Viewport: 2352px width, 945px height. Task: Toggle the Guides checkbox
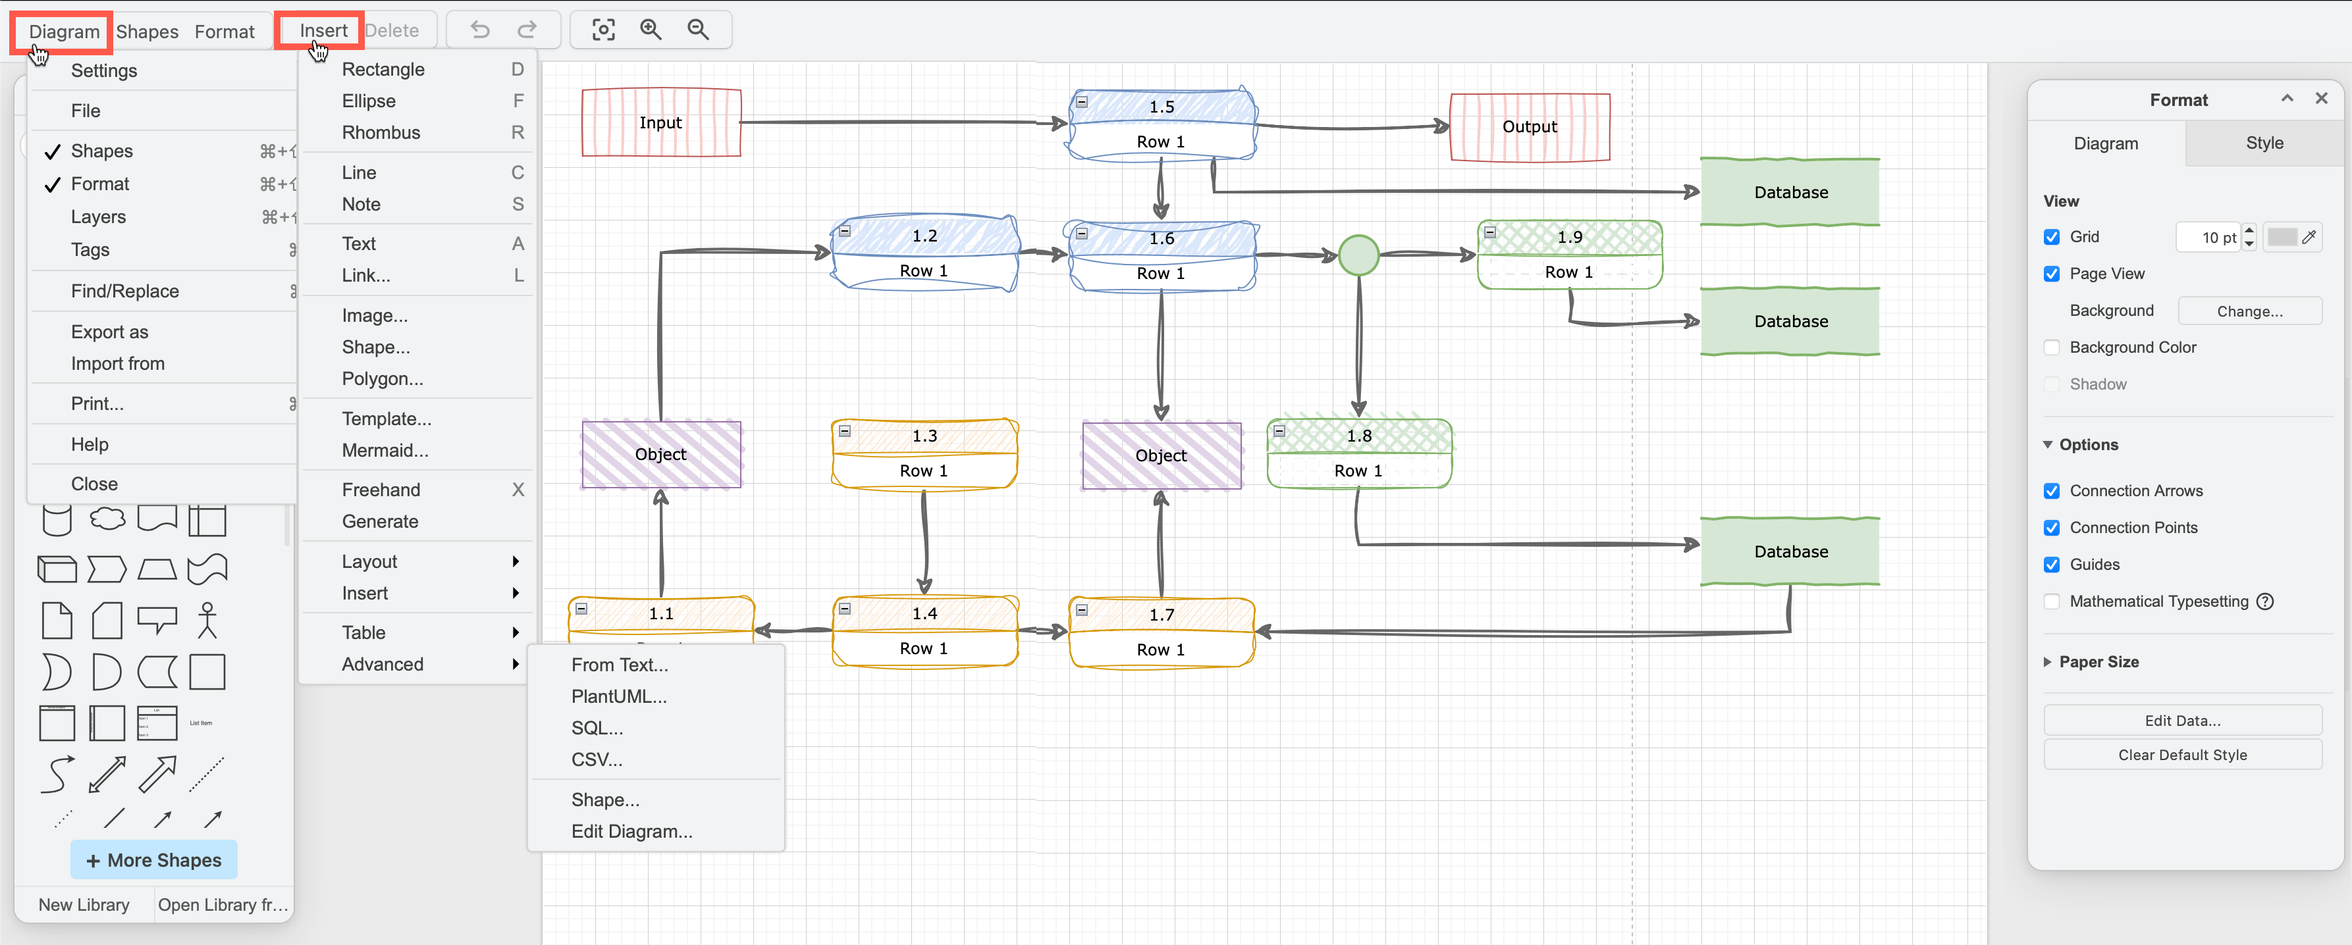pyautogui.click(x=2052, y=565)
